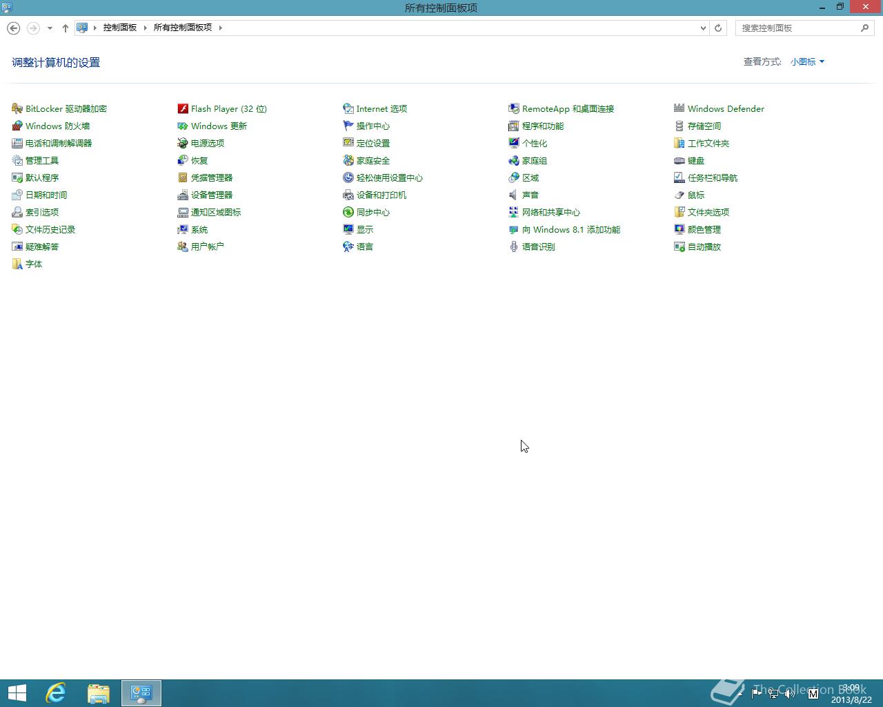Refresh the control panel view

coord(718,28)
